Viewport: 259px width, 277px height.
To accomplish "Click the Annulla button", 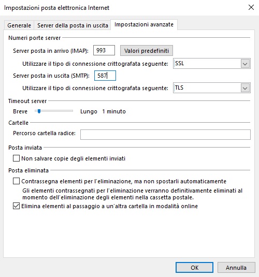I will tap(236, 268).
